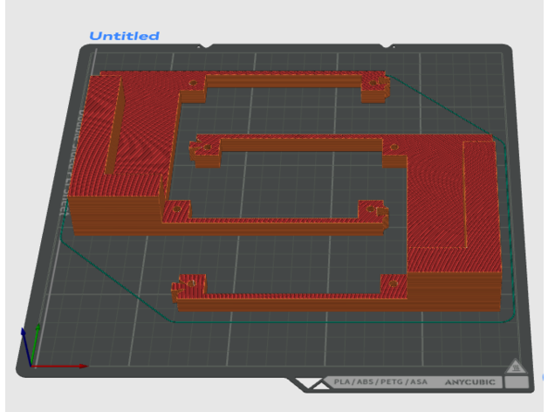This screenshot has width=548, height=412.
Task: Click the green skirt outline at angled corner
Action: 454,109
